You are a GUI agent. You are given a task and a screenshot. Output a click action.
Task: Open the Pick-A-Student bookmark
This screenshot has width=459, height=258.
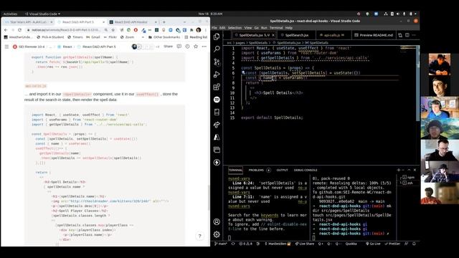[50, 37]
